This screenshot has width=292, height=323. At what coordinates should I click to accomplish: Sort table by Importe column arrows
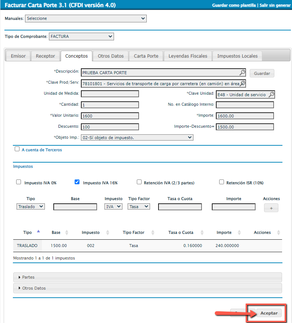(239, 233)
